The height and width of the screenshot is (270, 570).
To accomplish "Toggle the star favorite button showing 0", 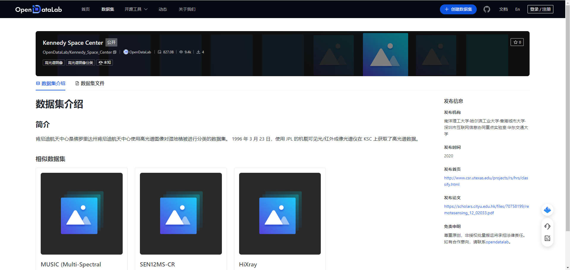I will tap(517, 42).
